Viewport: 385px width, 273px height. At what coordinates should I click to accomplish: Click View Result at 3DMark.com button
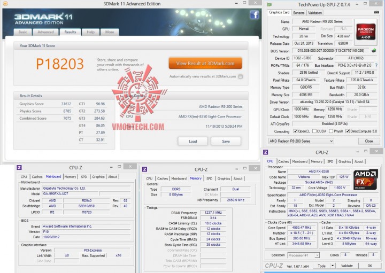pos(205,63)
